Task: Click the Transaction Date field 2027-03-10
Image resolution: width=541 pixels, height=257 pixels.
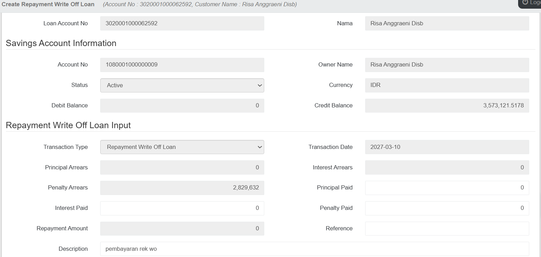Action: [447, 147]
